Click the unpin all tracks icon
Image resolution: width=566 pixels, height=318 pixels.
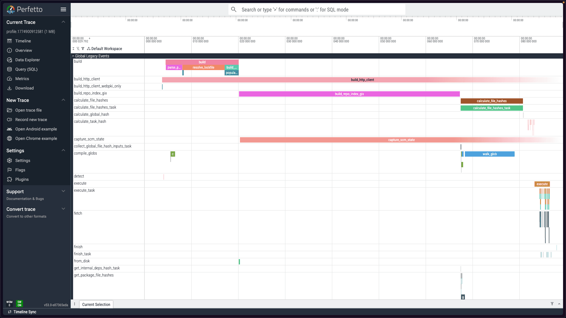(78, 49)
